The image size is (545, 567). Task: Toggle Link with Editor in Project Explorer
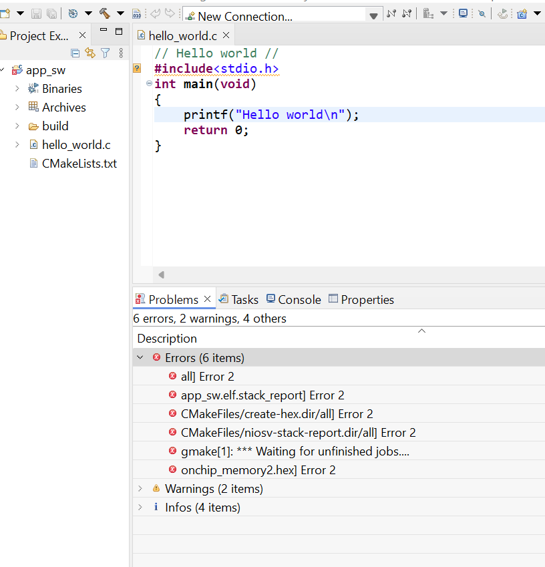(x=90, y=53)
